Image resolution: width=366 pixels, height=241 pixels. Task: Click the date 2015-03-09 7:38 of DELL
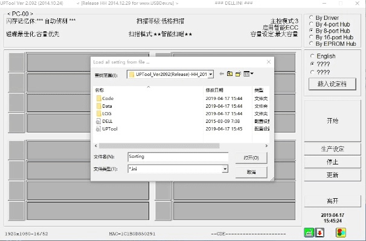(223, 121)
